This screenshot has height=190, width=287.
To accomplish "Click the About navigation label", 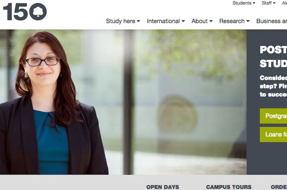I will coord(200,21).
